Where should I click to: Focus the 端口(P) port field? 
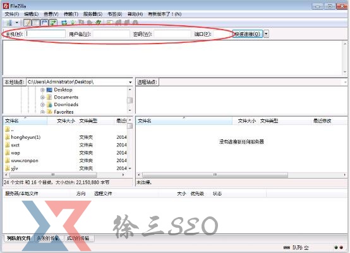tap(222, 34)
